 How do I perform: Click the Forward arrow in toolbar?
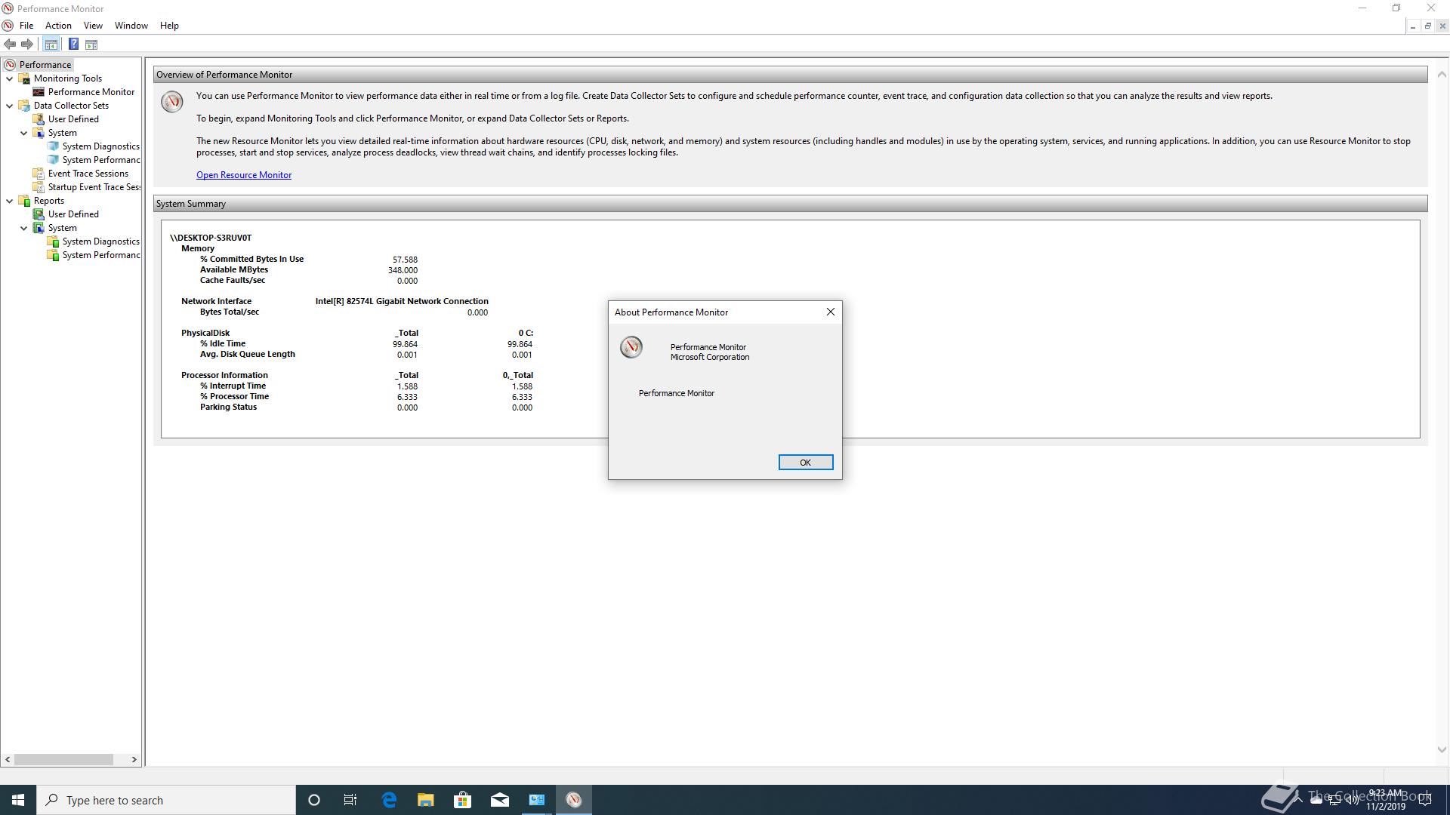(x=27, y=45)
